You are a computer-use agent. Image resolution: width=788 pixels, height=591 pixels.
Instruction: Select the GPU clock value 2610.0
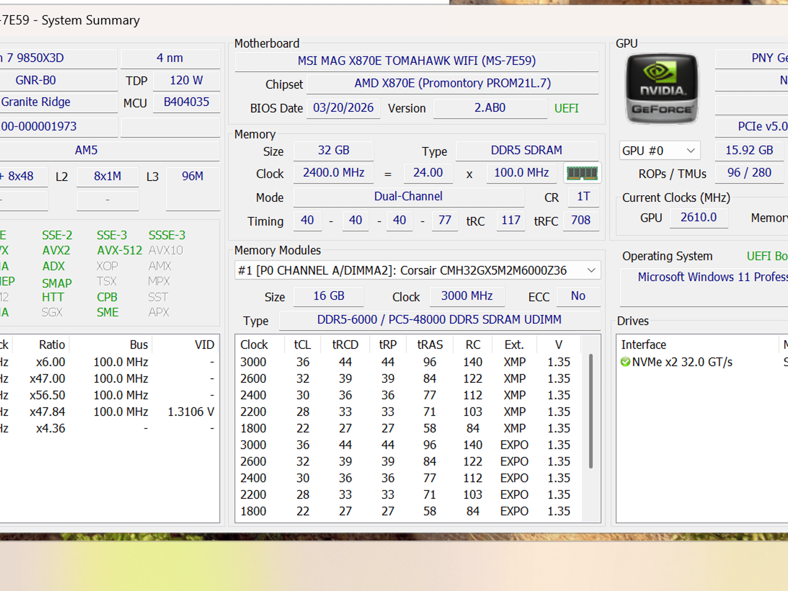(699, 217)
